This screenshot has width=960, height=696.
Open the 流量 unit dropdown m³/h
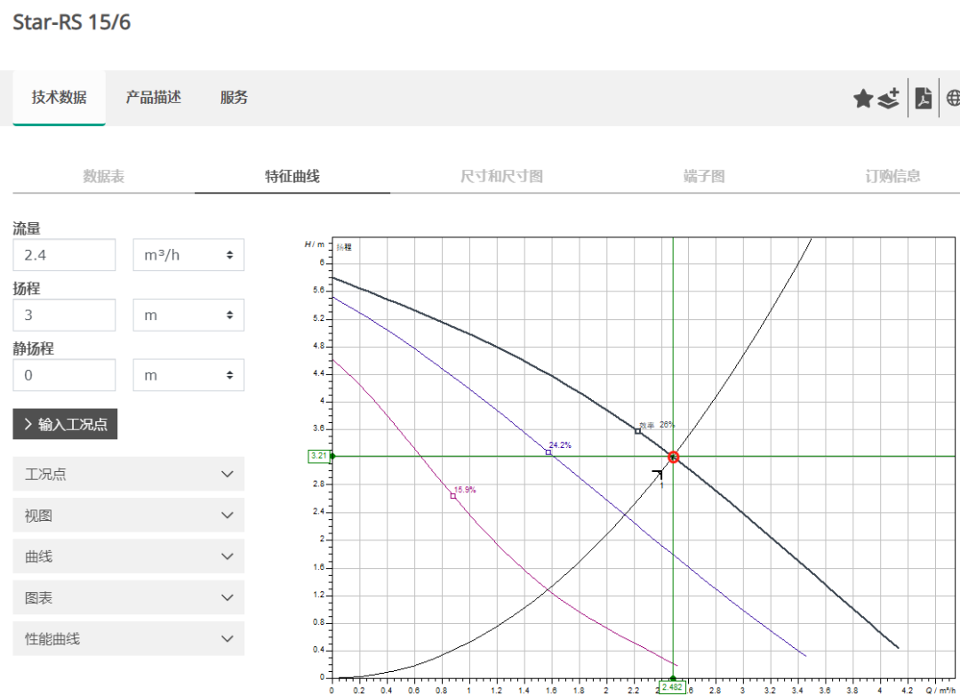[x=188, y=254]
